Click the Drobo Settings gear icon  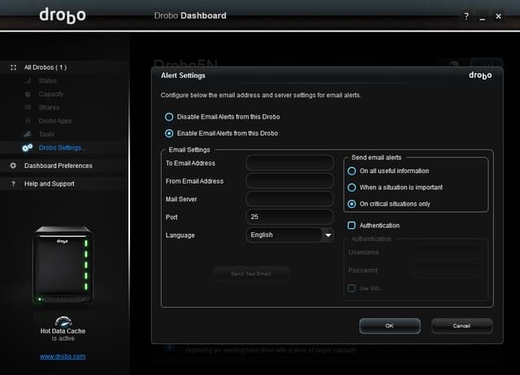[27, 148]
